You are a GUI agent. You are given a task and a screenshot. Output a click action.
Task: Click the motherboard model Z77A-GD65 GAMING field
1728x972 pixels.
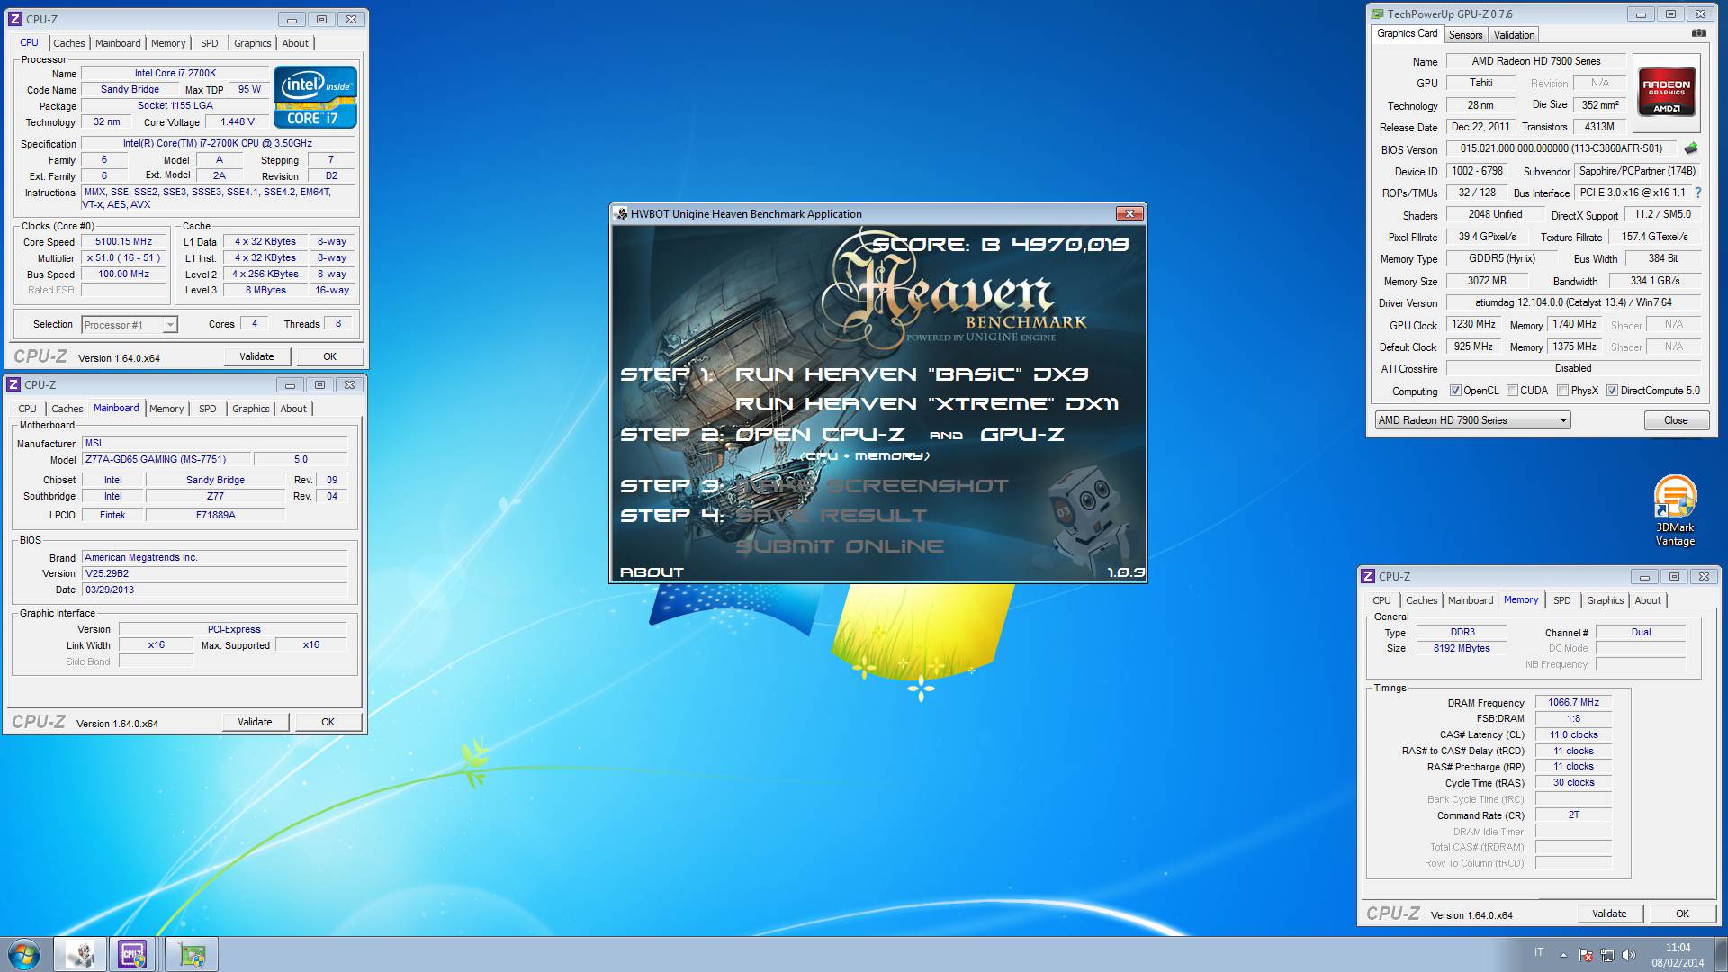click(166, 459)
